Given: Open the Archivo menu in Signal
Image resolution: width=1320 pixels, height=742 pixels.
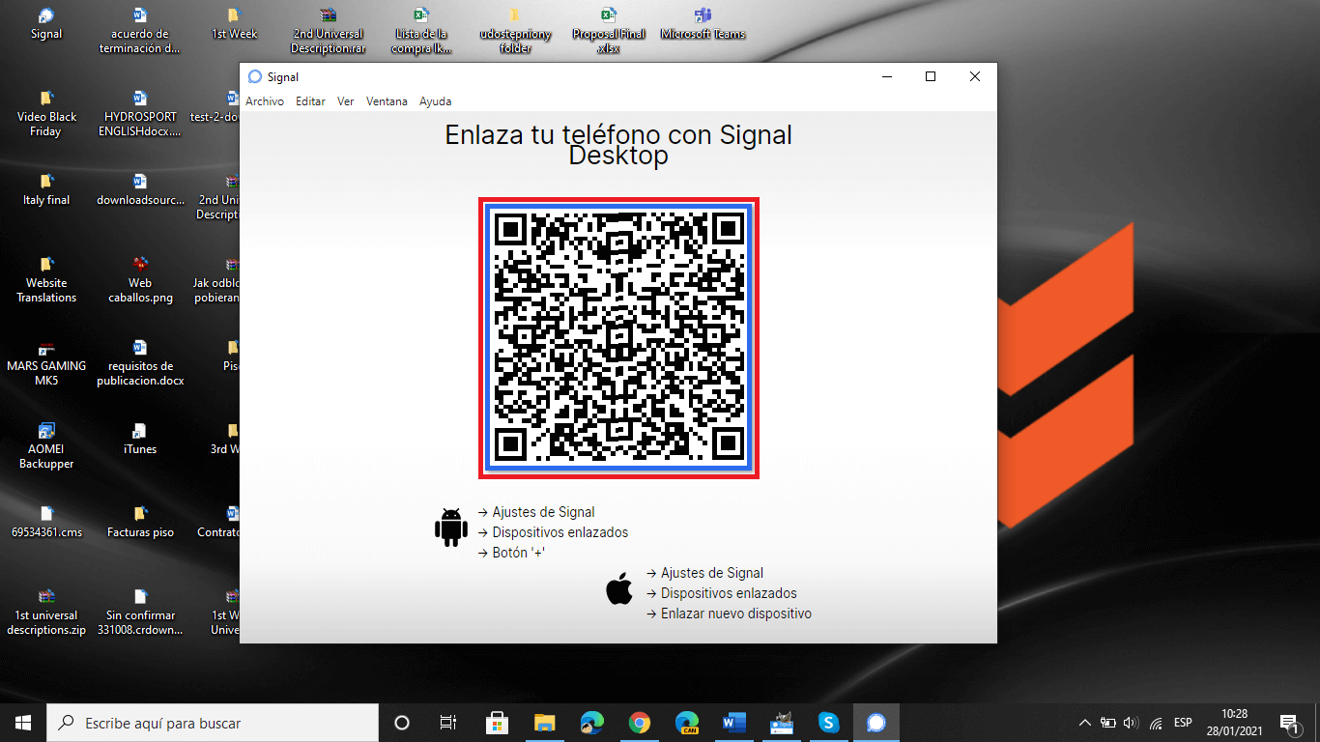Looking at the screenshot, I should pyautogui.click(x=264, y=101).
